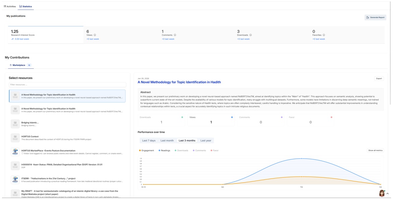
Task: Choose the Last 3 months range
Action: point(187,141)
